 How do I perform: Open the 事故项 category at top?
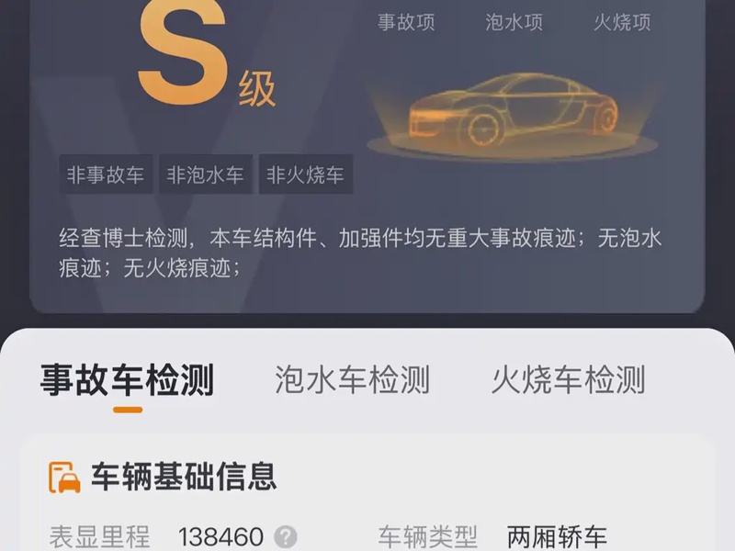pos(406,22)
